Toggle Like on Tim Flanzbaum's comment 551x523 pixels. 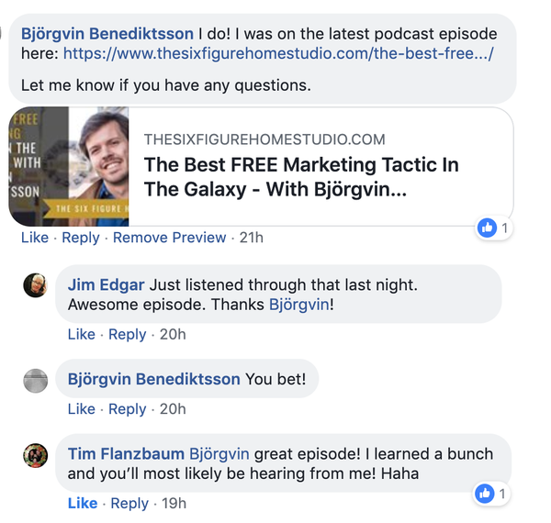tap(83, 503)
